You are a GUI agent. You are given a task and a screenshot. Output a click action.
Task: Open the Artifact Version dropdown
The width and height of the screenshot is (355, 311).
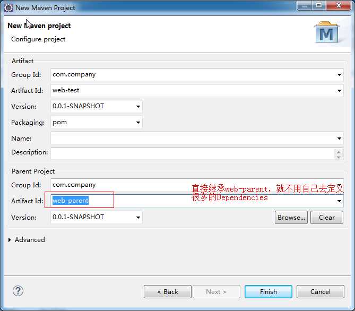pos(138,107)
